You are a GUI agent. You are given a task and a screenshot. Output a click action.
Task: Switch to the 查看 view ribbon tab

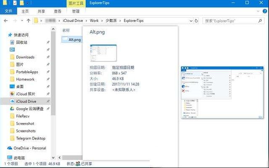[x=57, y=11]
